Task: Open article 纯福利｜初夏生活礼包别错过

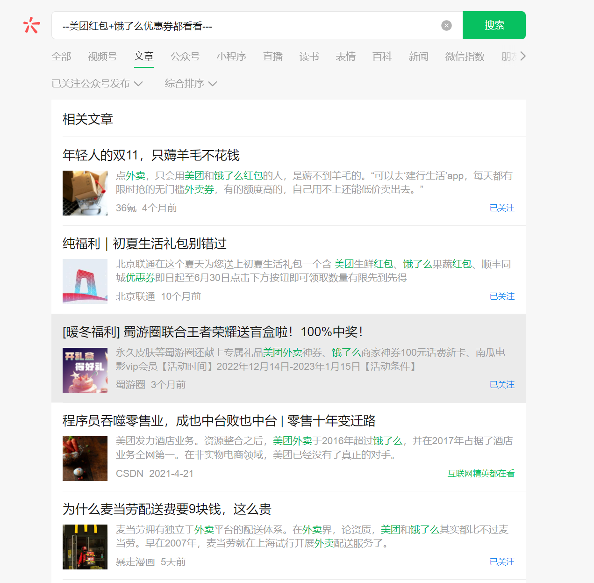Action: [144, 244]
